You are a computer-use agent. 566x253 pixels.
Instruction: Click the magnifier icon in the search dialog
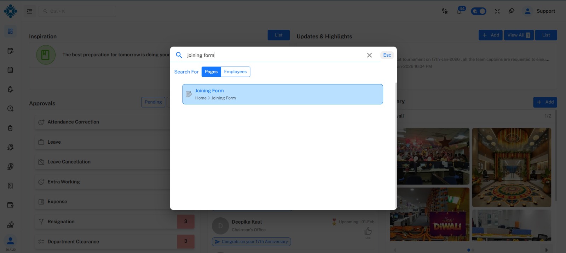179,55
